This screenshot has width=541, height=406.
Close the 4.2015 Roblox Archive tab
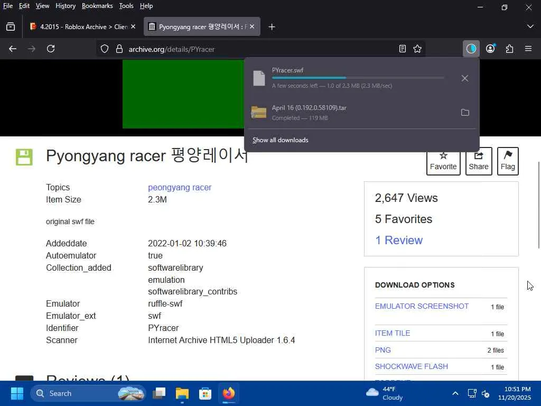pyautogui.click(x=133, y=26)
